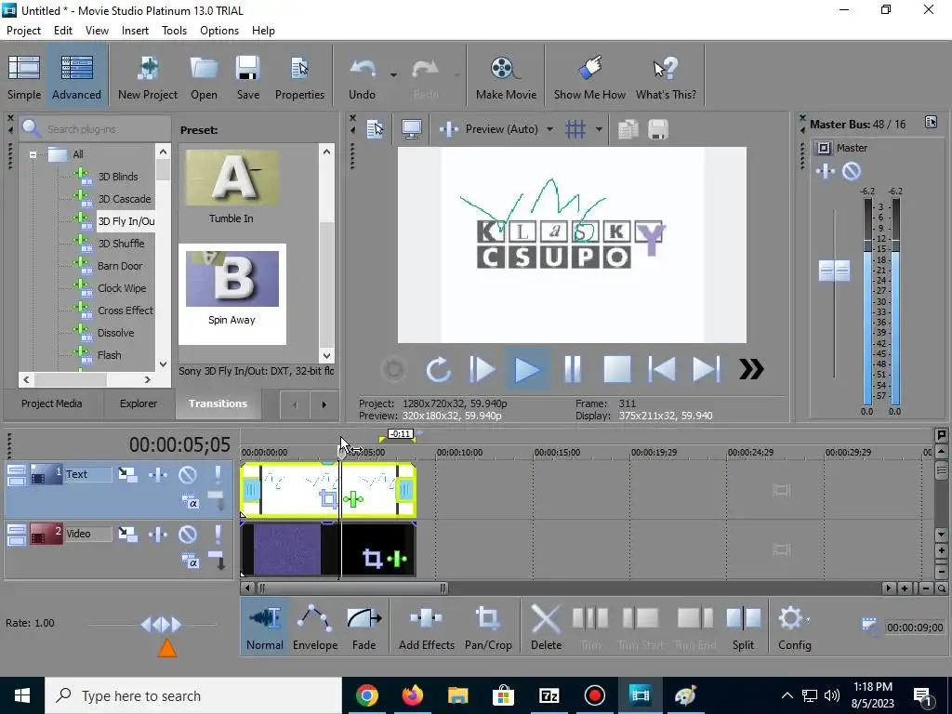The height and width of the screenshot is (714, 952).
Task: Save preview snapshot to file
Action: pos(659,128)
